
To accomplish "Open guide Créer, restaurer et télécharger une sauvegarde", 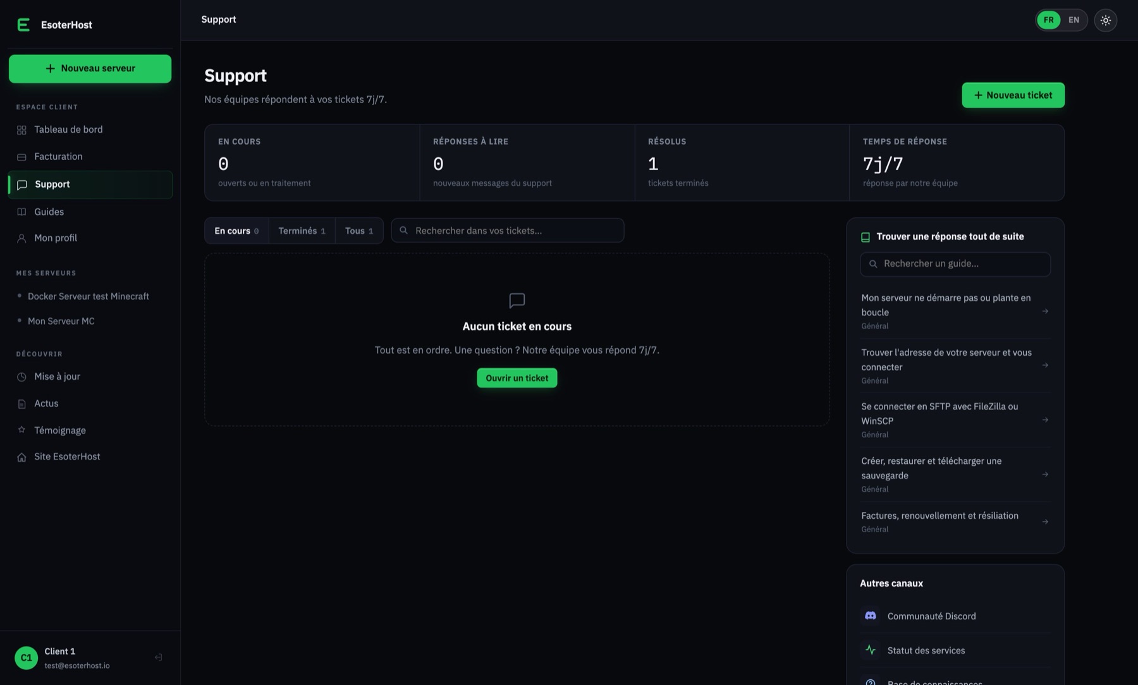I will point(955,474).
